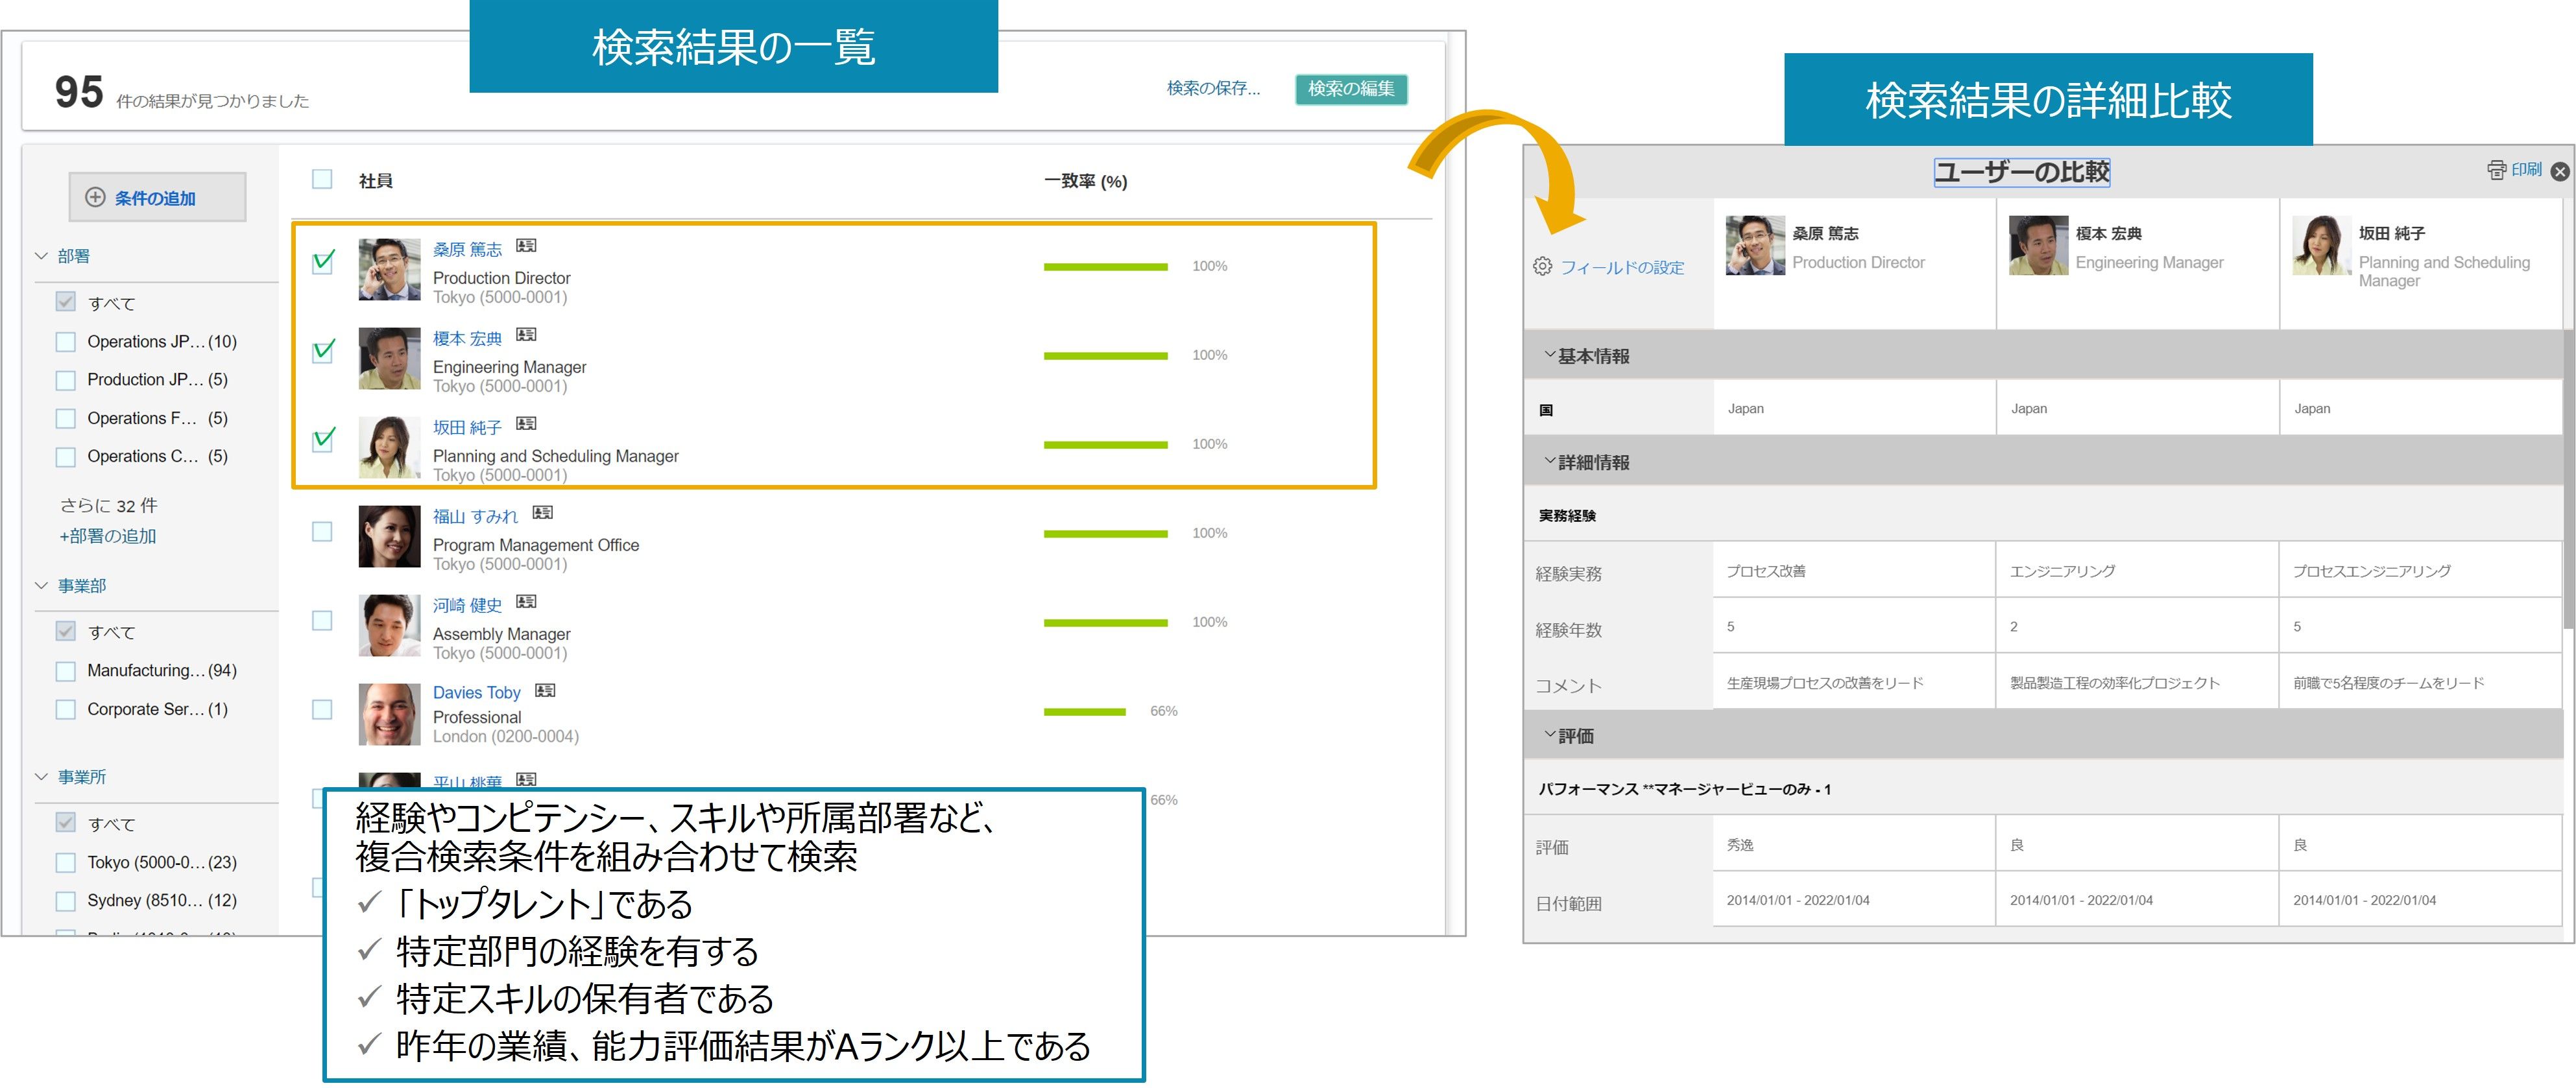Viewport: 2576px width, 1088px height.
Task: Open 榎本 宏典 name link
Action: 467,338
